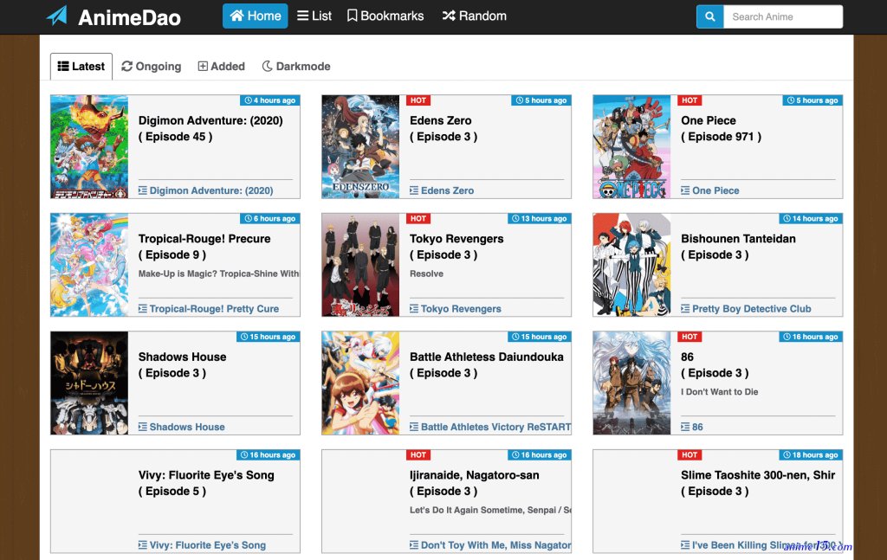Toggle Darkmode
The height and width of the screenshot is (560, 887).
point(296,67)
